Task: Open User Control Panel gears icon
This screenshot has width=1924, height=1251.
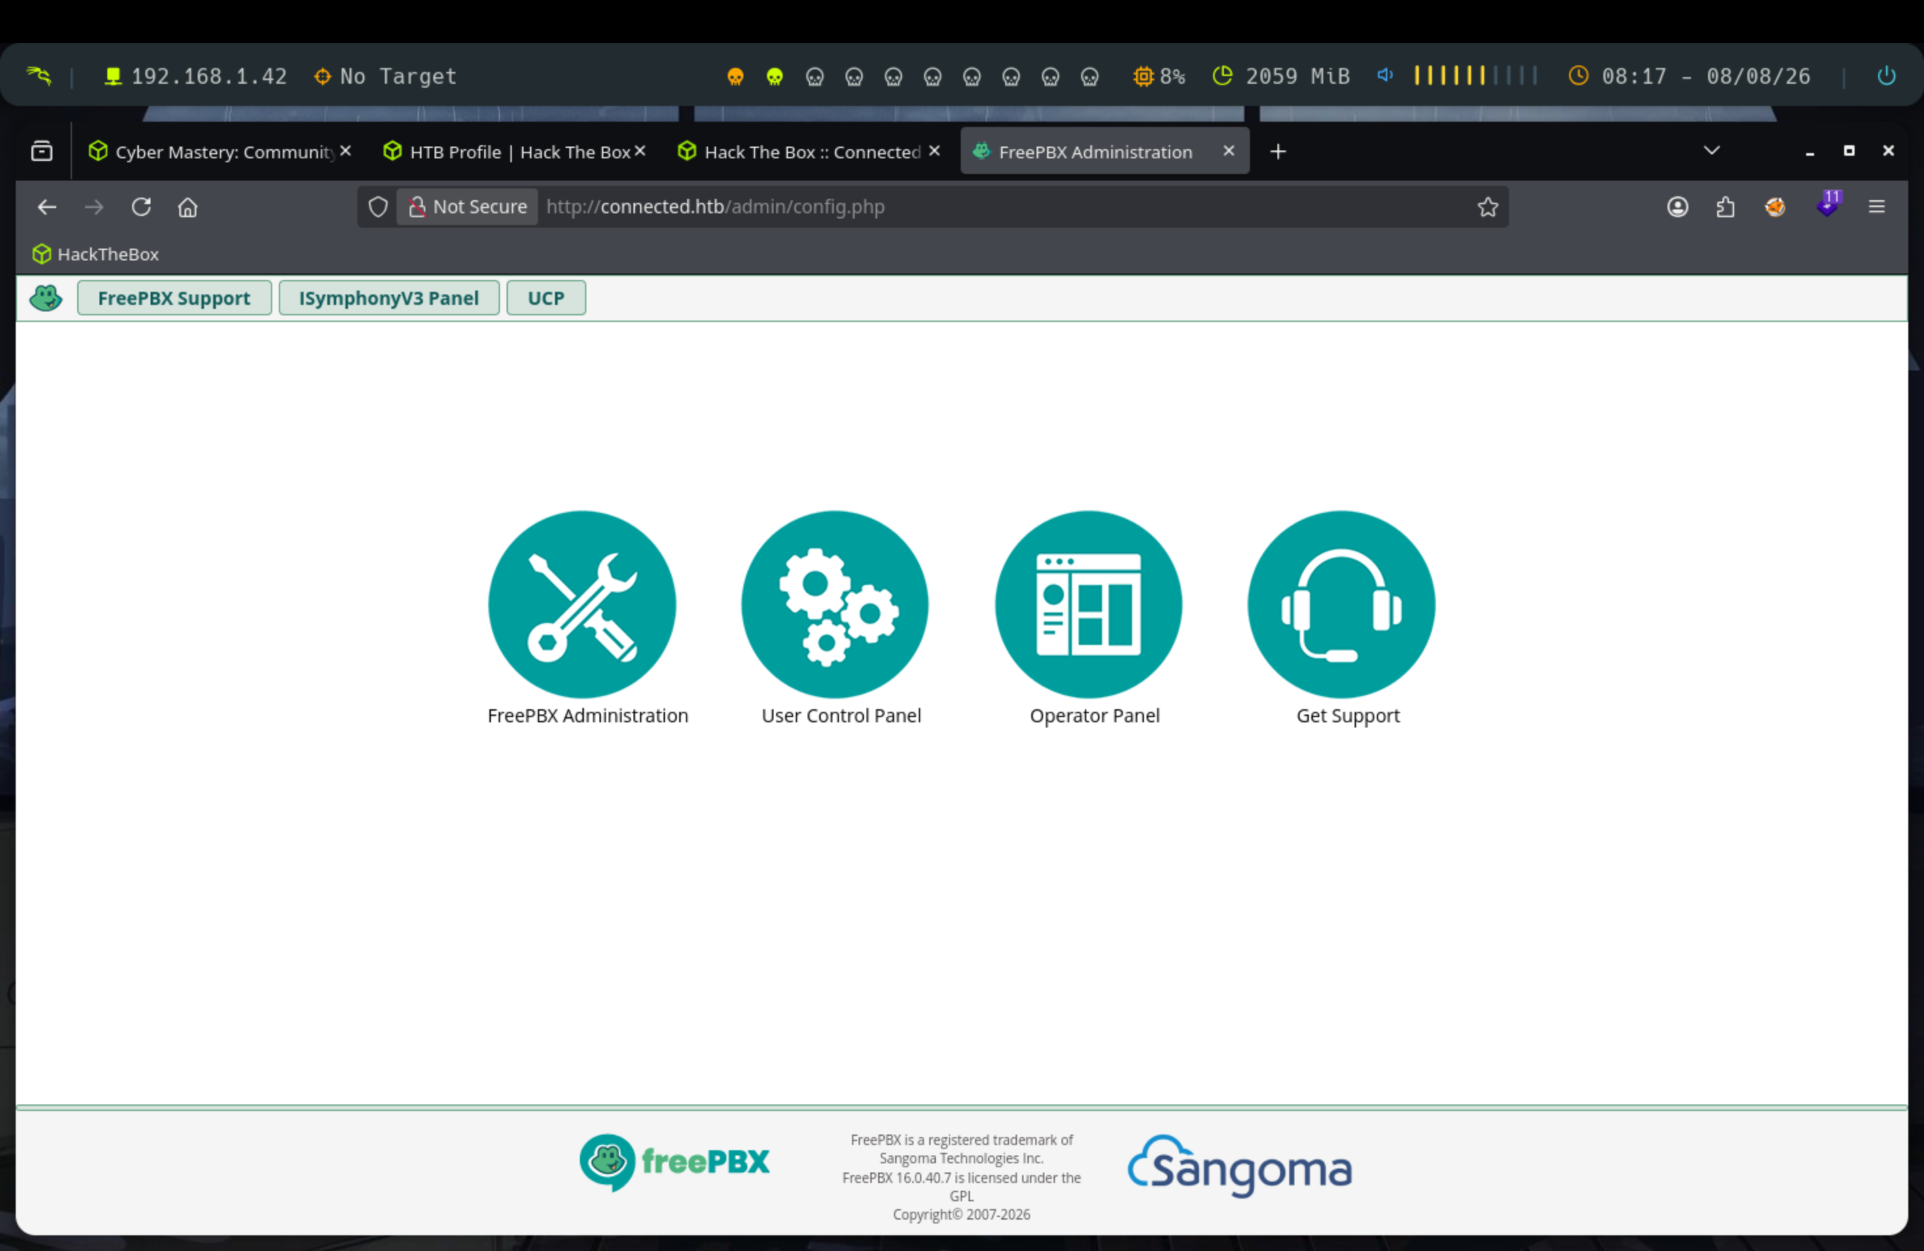Action: click(x=835, y=605)
